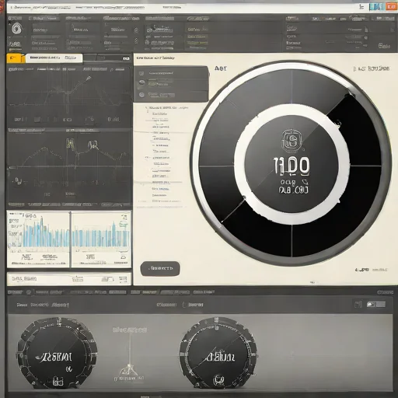Click the rightmost icon in the field under charts
Screen dimensions: 398x398
(x=123, y=279)
